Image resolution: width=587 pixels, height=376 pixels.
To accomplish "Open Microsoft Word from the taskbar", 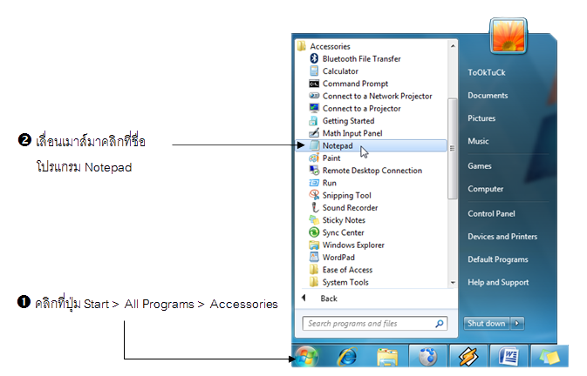I will 509,356.
